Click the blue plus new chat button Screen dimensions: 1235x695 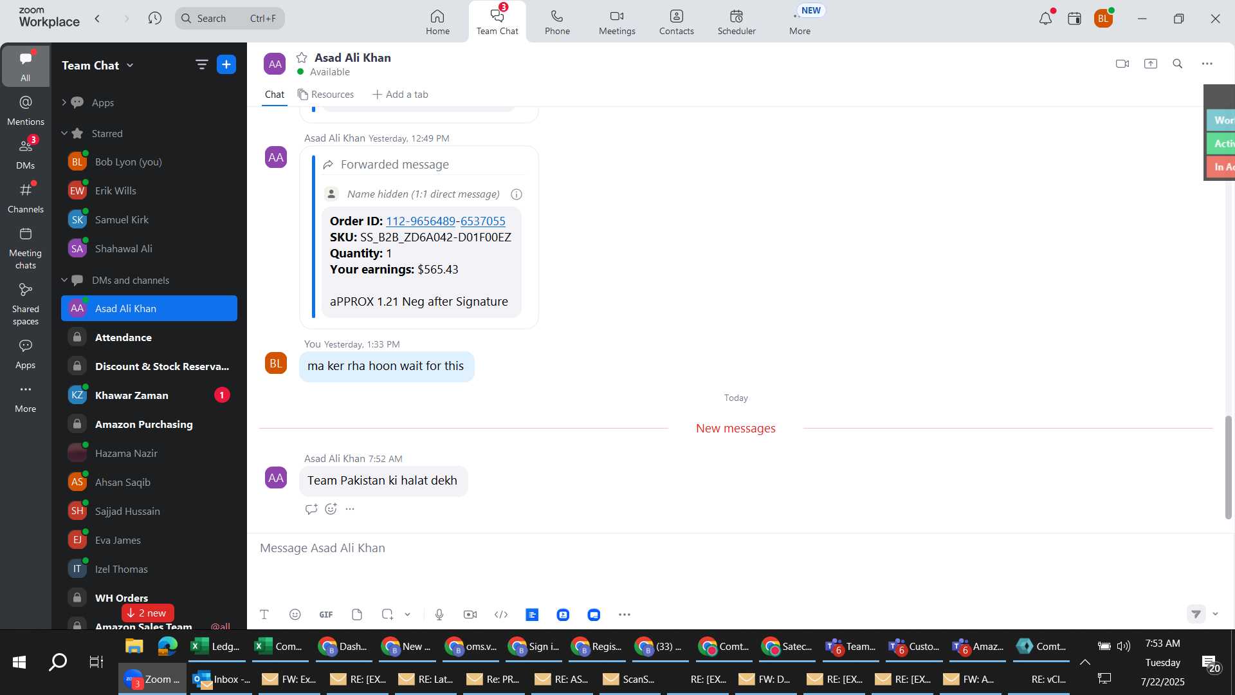coord(226,64)
